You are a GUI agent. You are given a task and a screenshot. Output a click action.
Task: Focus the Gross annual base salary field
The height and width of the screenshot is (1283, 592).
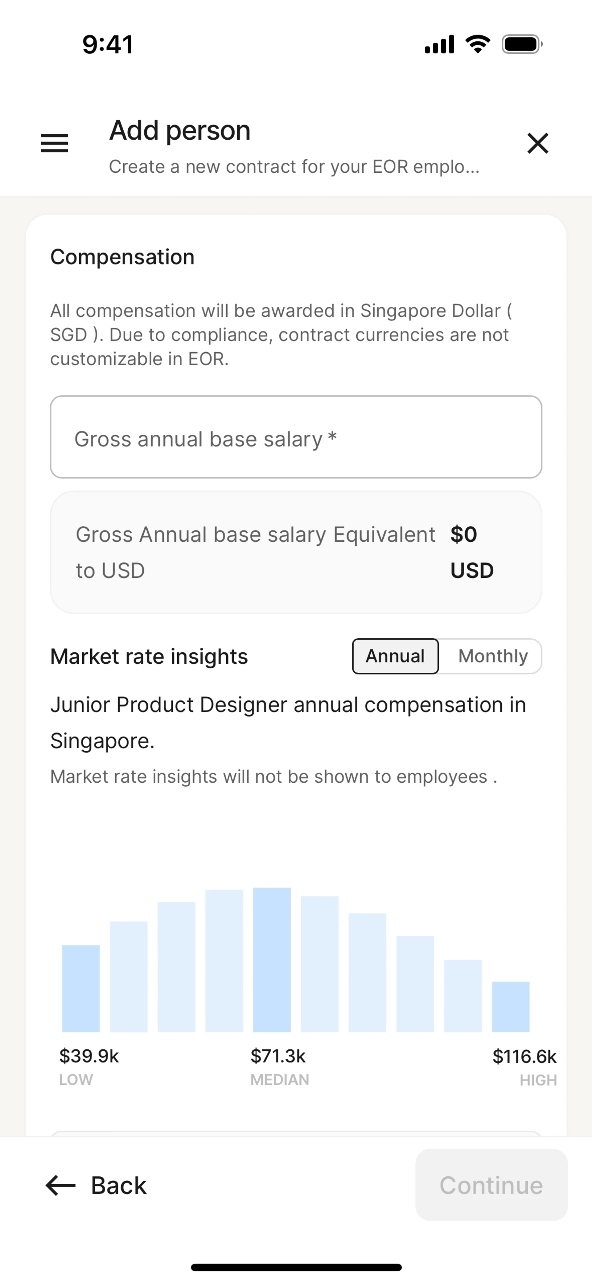tap(296, 437)
